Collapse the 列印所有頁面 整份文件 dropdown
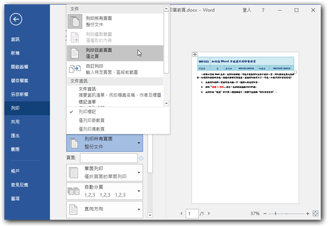The image size is (328, 227). (x=105, y=143)
